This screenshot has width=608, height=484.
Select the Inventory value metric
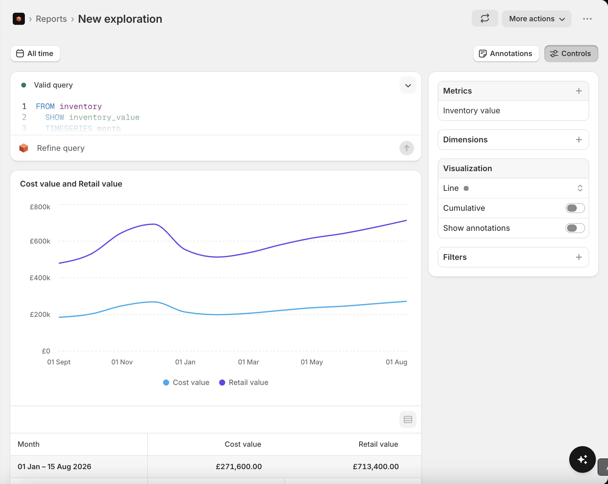pos(513,111)
